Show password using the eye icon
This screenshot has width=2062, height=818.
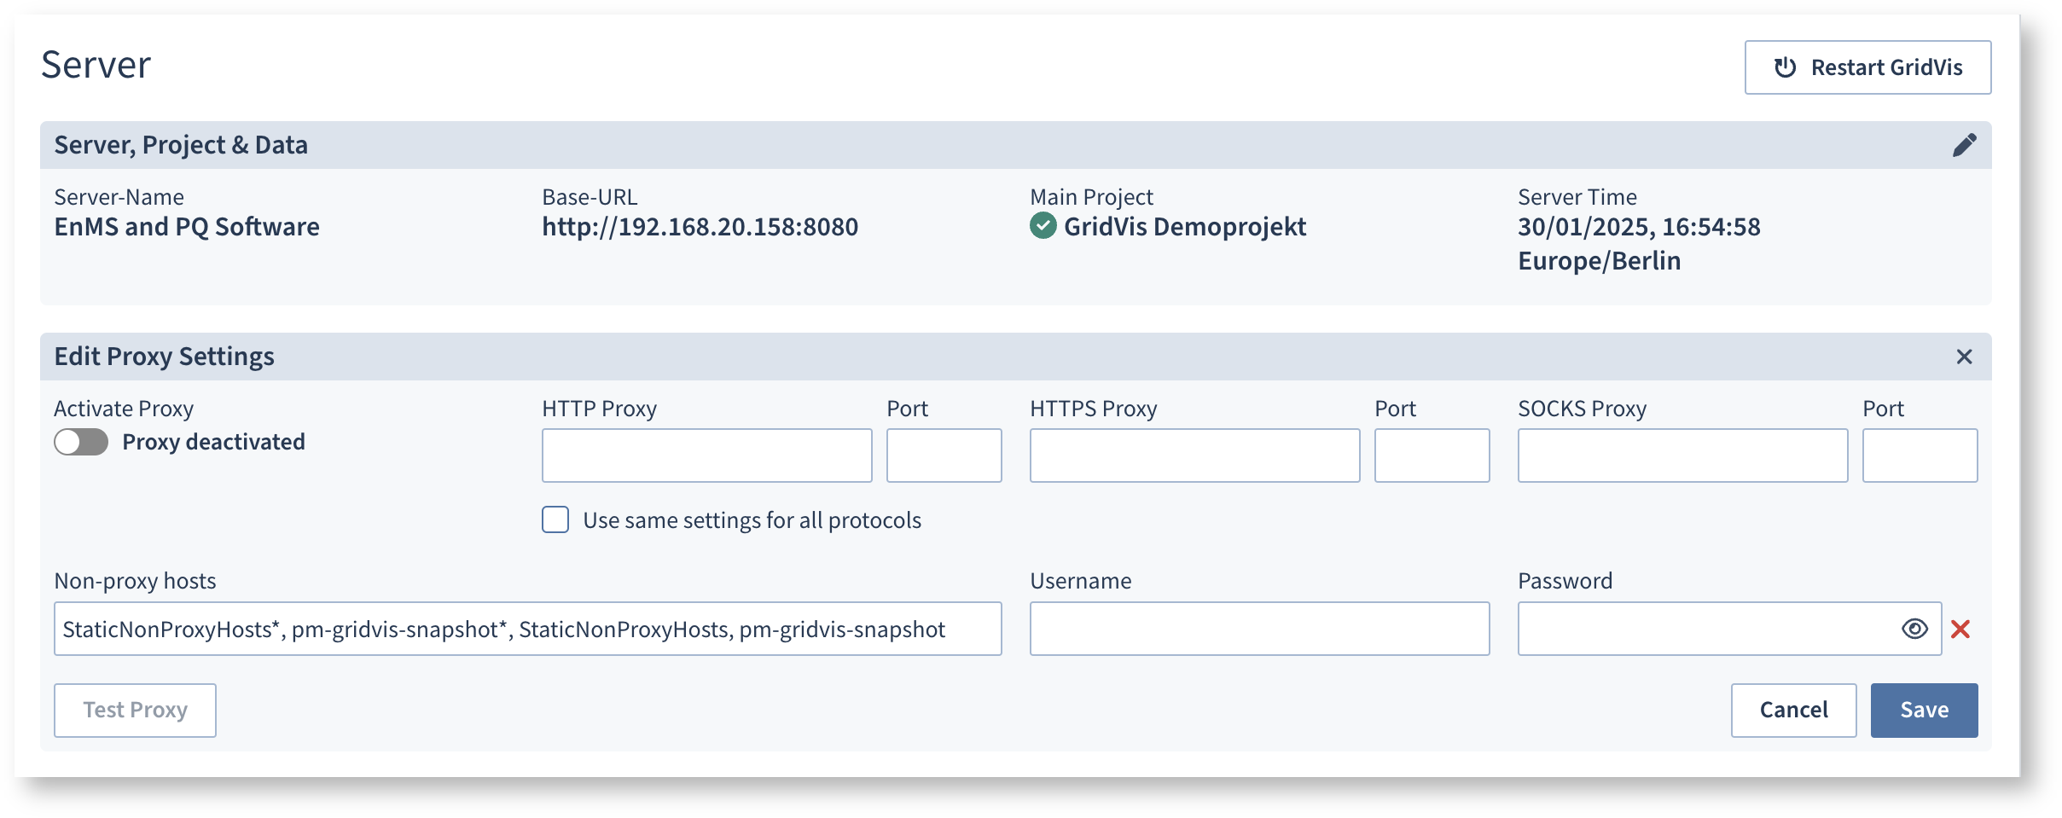(1914, 629)
